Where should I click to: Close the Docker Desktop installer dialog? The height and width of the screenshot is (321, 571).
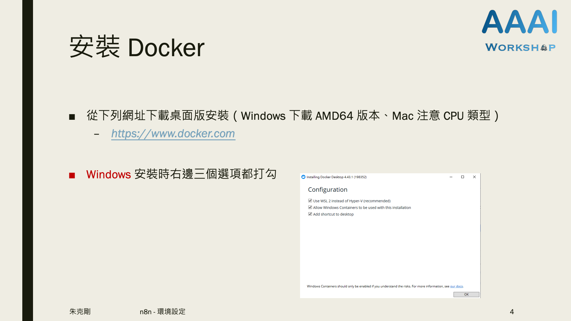[x=474, y=177]
